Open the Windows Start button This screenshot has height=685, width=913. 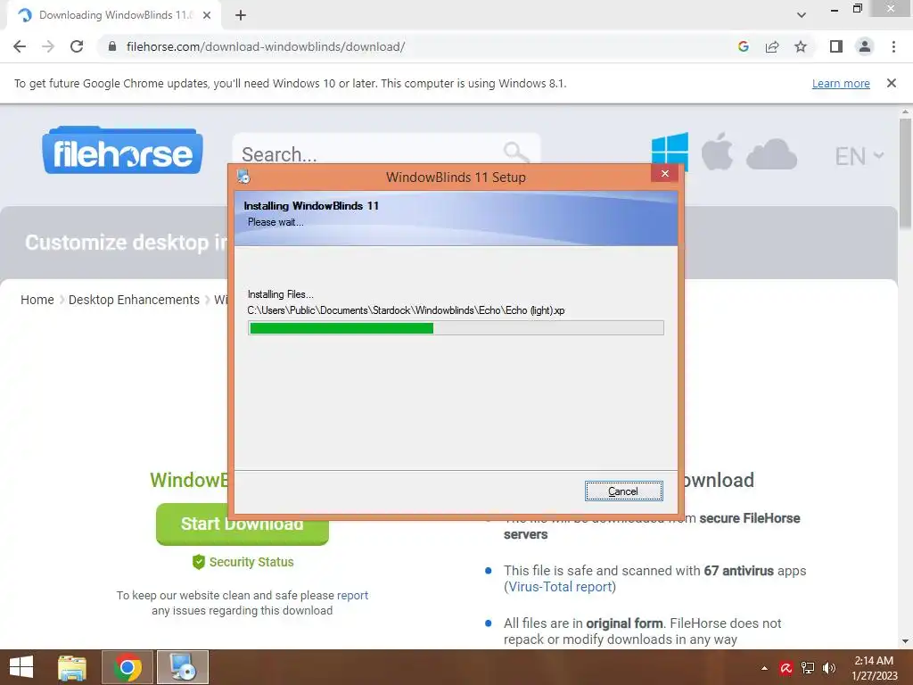click(21, 667)
